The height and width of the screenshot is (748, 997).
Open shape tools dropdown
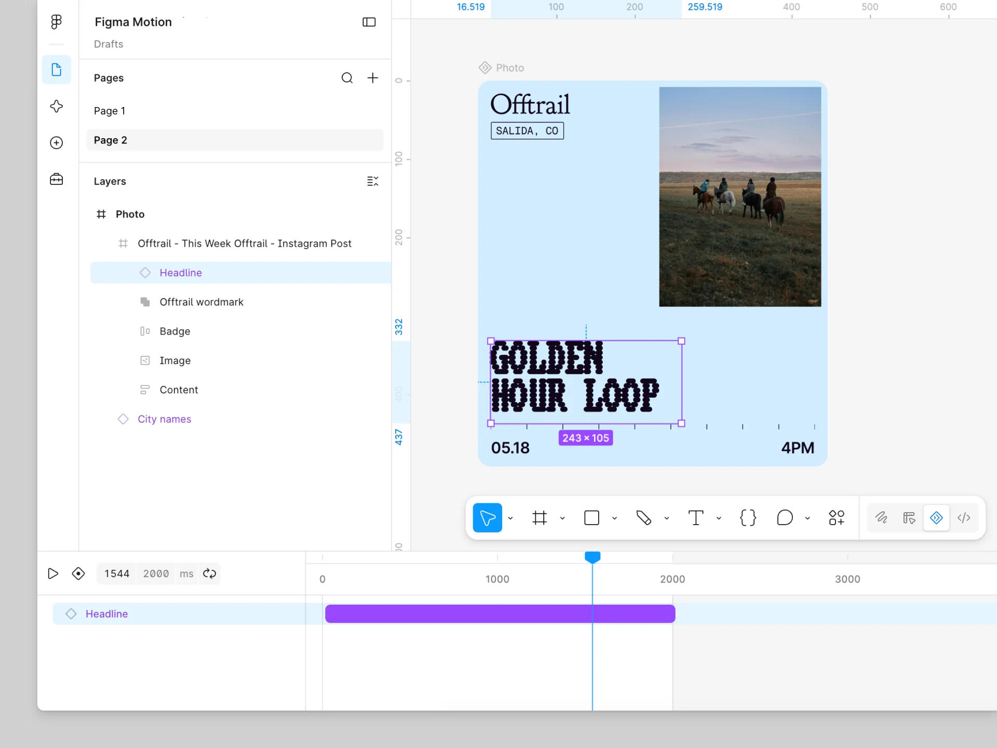(x=614, y=518)
